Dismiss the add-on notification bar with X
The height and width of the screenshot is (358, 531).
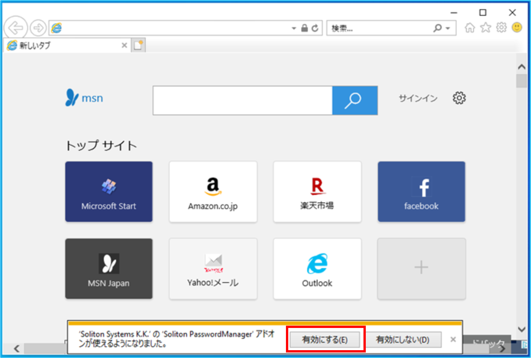(453, 339)
